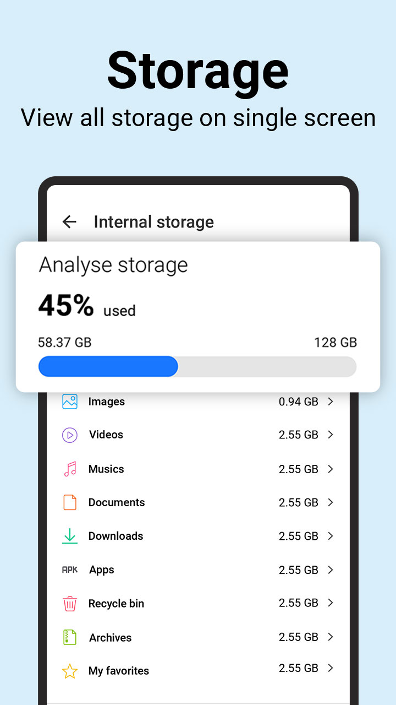Click the APK Apps icon
The width and height of the screenshot is (396, 705).
[x=70, y=570]
